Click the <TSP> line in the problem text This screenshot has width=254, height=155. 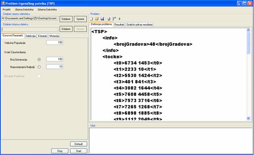(x=99, y=32)
